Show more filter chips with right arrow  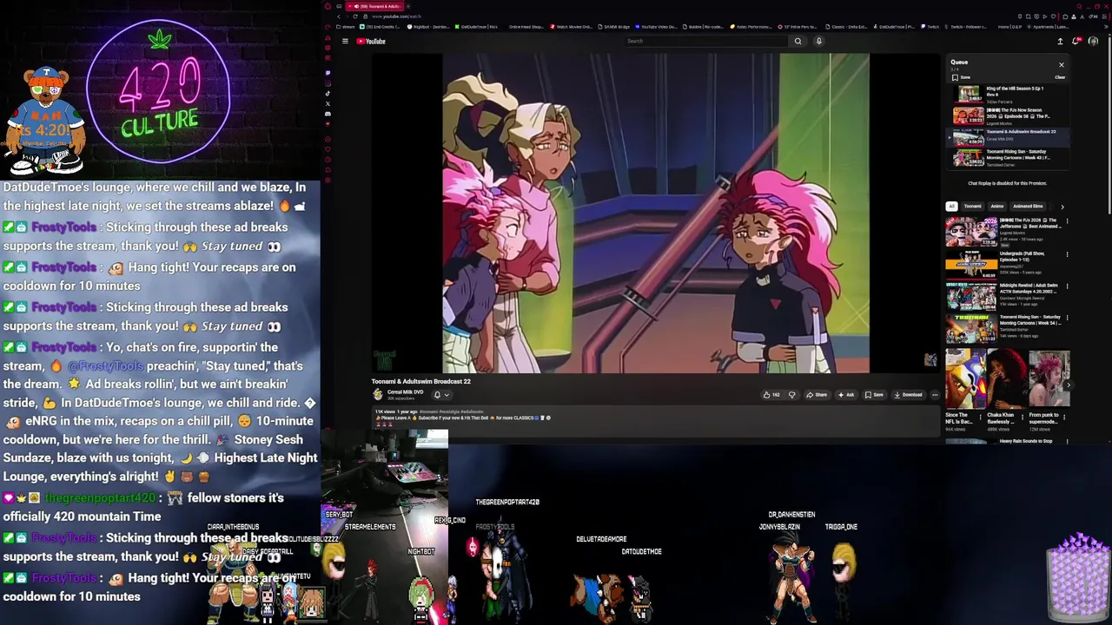1062,207
